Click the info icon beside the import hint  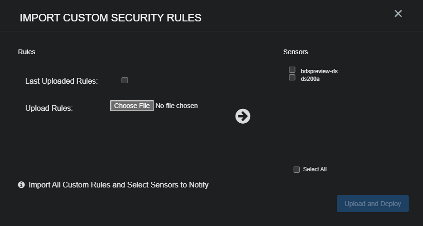[21, 185]
